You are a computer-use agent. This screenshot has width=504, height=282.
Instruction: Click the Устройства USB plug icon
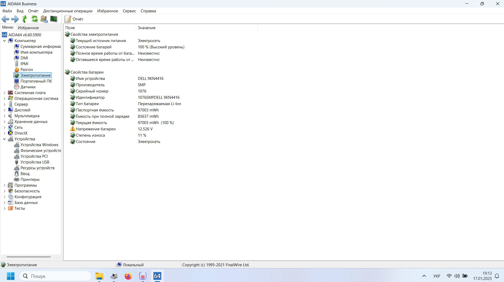click(x=17, y=162)
